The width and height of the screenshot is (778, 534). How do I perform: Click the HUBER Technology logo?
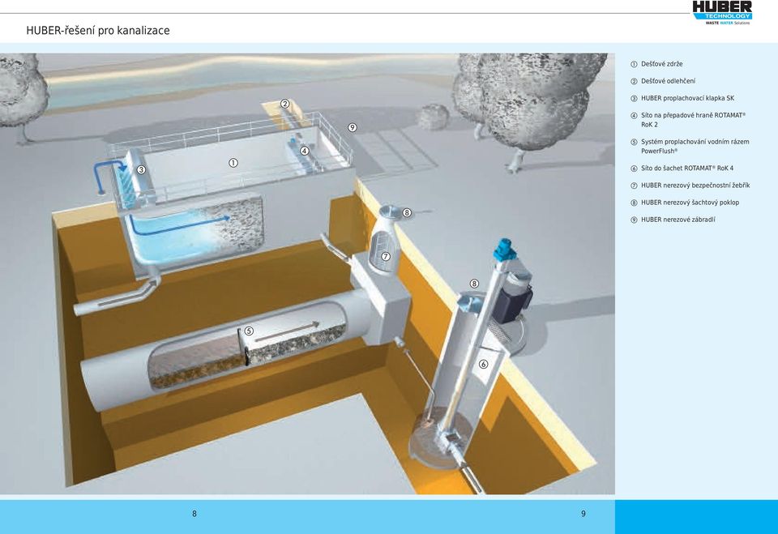pos(722,12)
